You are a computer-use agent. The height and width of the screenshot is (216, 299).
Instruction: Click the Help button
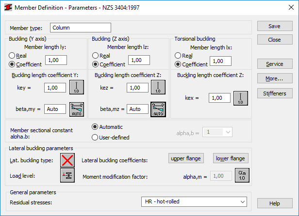click(275, 203)
